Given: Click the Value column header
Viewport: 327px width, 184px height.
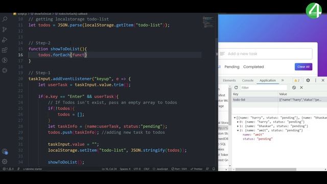Looking at the screenshot, I should [303, 94].
